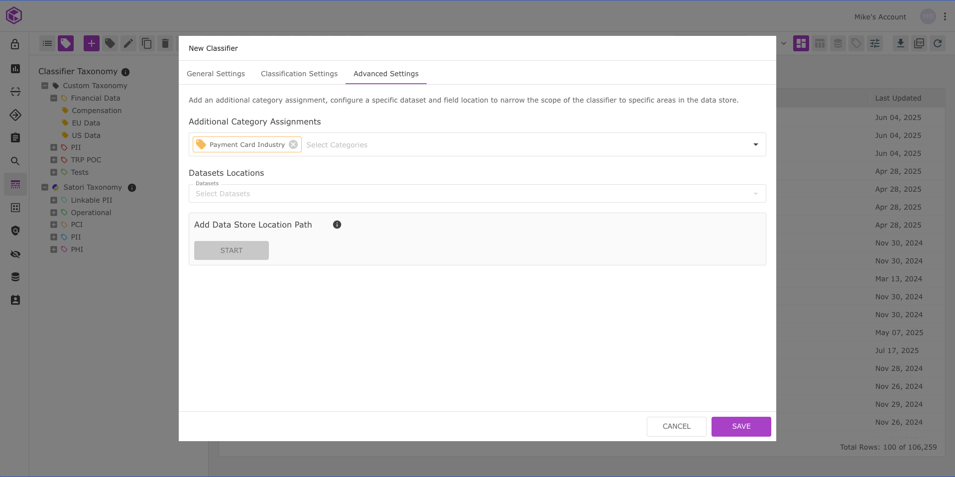
Task: Click the Satori logo in top left
Action: coord(14,16)
